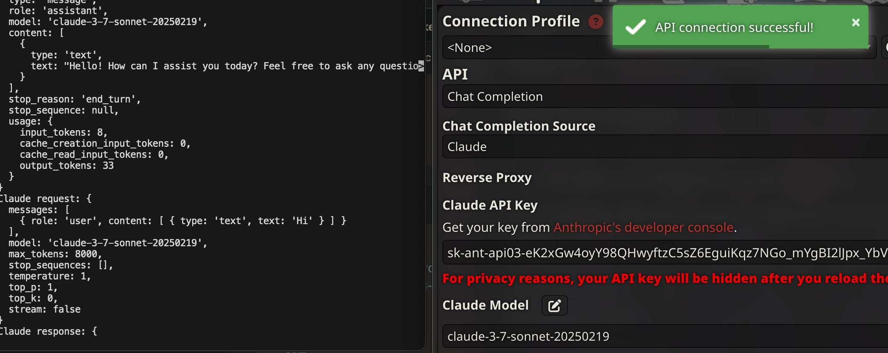Click stop_sequences: [] in terminal output
The image size is (888, 353).
tap(61, 265)
